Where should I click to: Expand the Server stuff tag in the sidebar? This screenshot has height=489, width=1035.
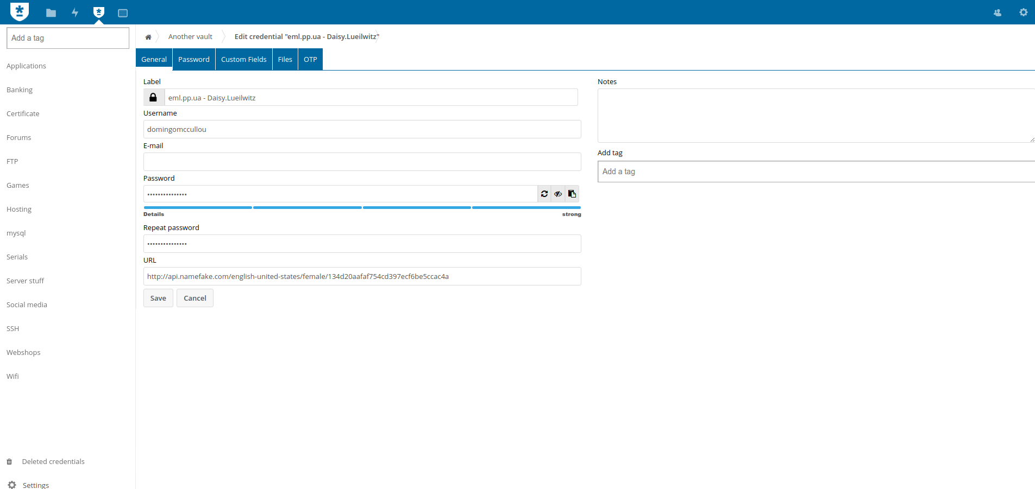point(25,281)
